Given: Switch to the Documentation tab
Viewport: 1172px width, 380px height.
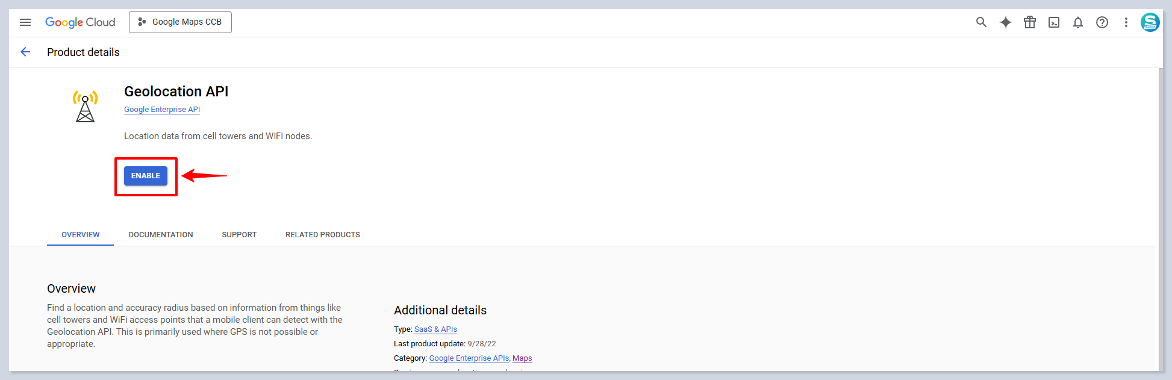Looking at the screenshot, I should [x=161, y=235].
